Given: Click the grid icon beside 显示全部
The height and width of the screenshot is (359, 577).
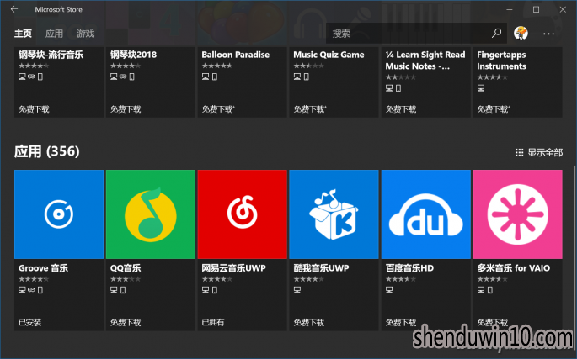Looking at the screenshot, I should click(x=519, y=152).
